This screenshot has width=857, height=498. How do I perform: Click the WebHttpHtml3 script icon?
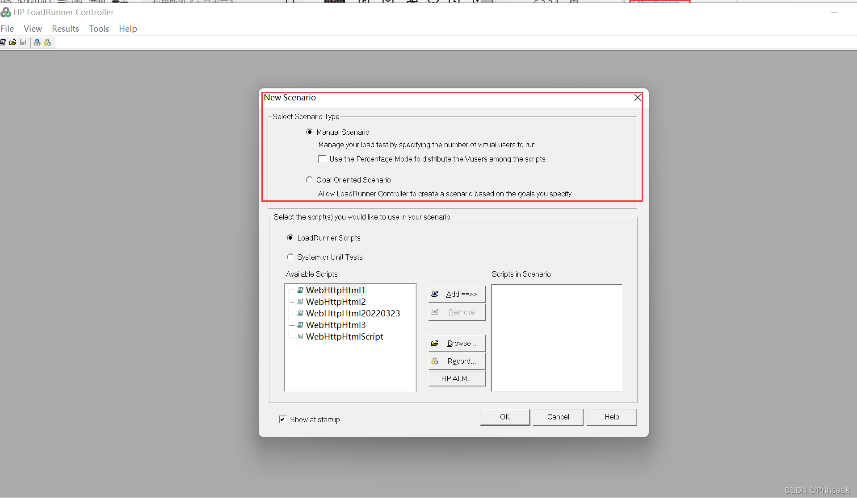click(x=300, y=325)
